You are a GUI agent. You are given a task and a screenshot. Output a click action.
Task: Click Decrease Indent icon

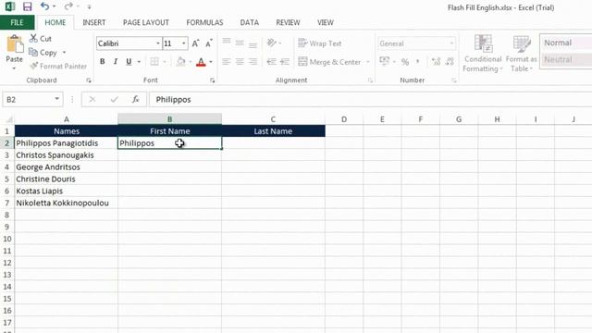tap(271, 62)
